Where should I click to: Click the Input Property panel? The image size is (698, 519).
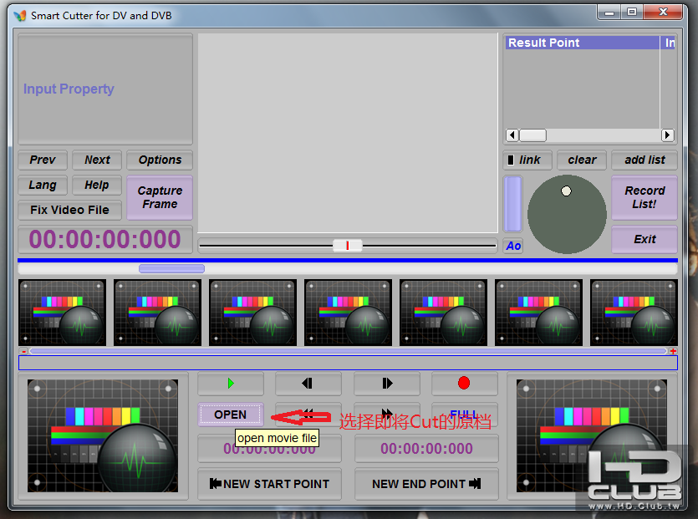point(105,89)
